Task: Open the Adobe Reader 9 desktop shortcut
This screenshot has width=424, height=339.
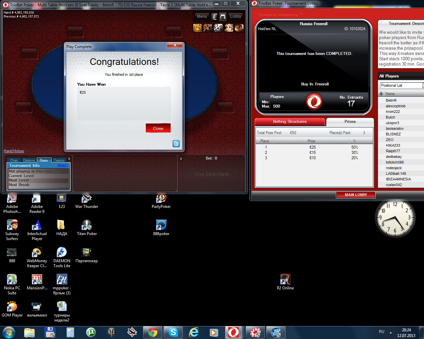Action: coord(37,203)
